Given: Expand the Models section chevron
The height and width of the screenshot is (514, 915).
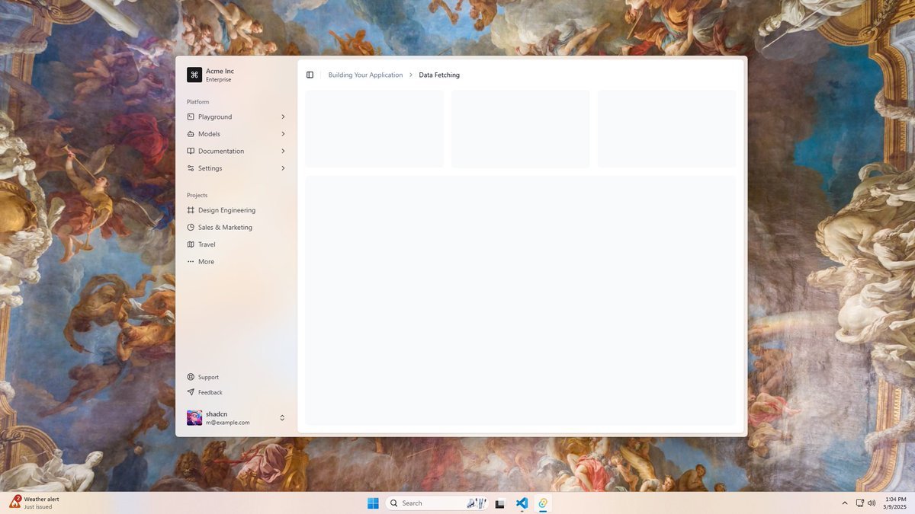Looking at the screenshot, I should 283,134.
